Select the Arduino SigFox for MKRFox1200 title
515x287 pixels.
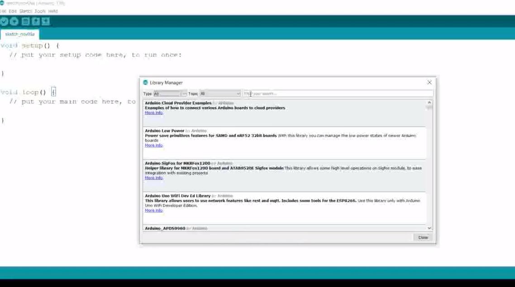coord(177,163)
